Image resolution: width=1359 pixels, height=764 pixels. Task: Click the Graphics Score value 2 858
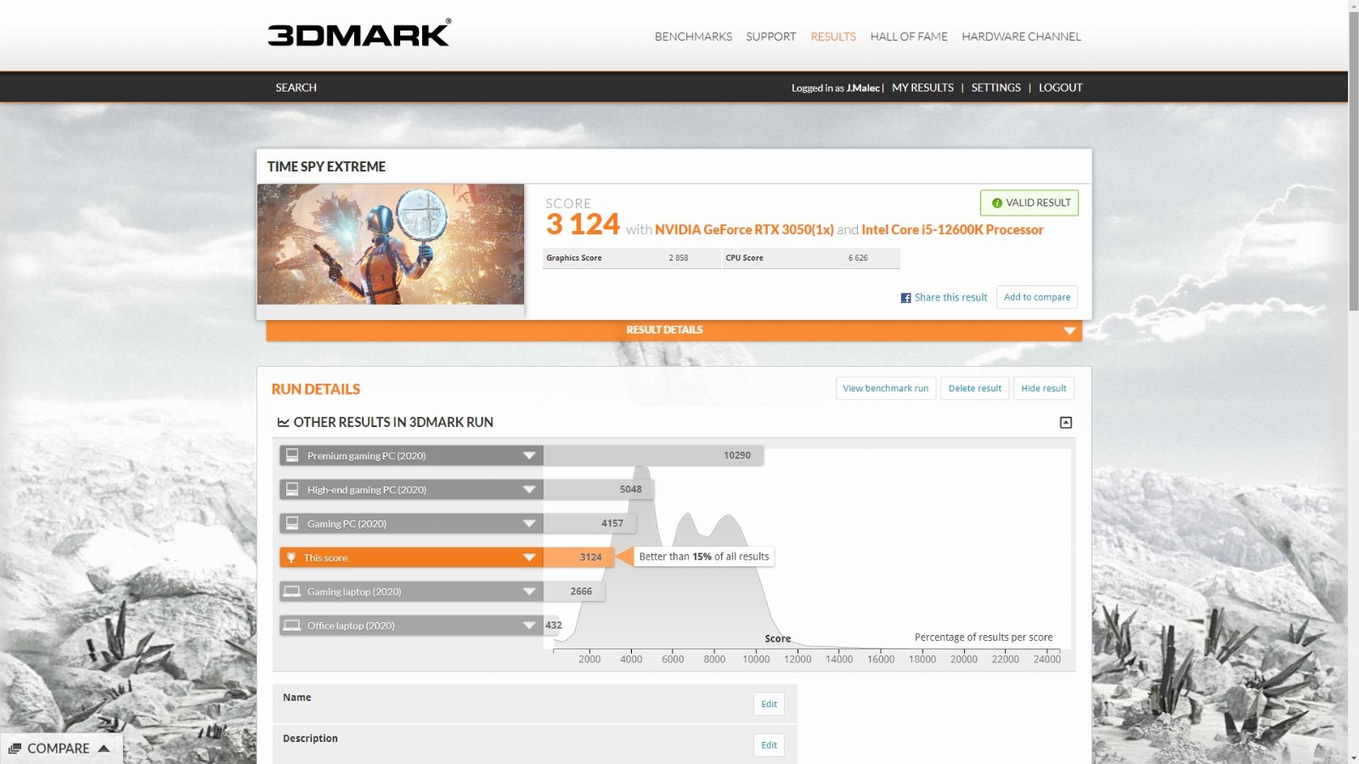678,258
